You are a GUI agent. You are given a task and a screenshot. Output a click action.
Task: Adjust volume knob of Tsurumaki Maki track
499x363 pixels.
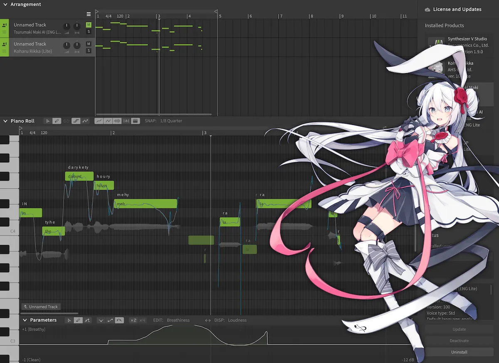point(67,26)
